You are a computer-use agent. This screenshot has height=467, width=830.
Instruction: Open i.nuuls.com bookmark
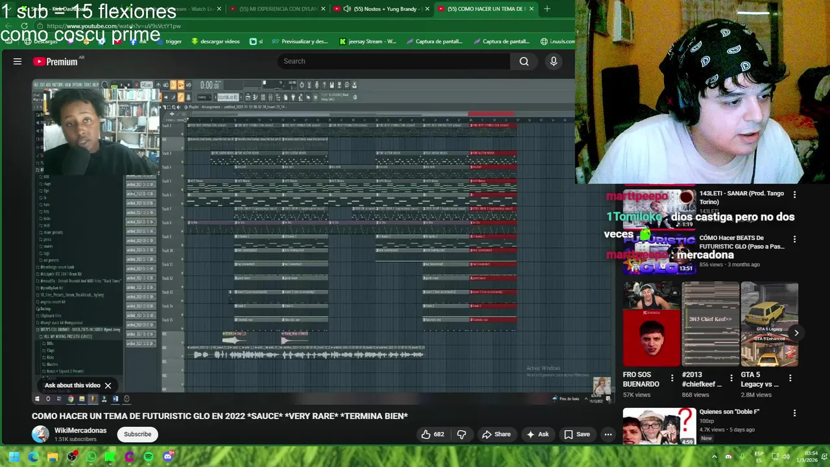pyautogui.click(x=558, y=42)
